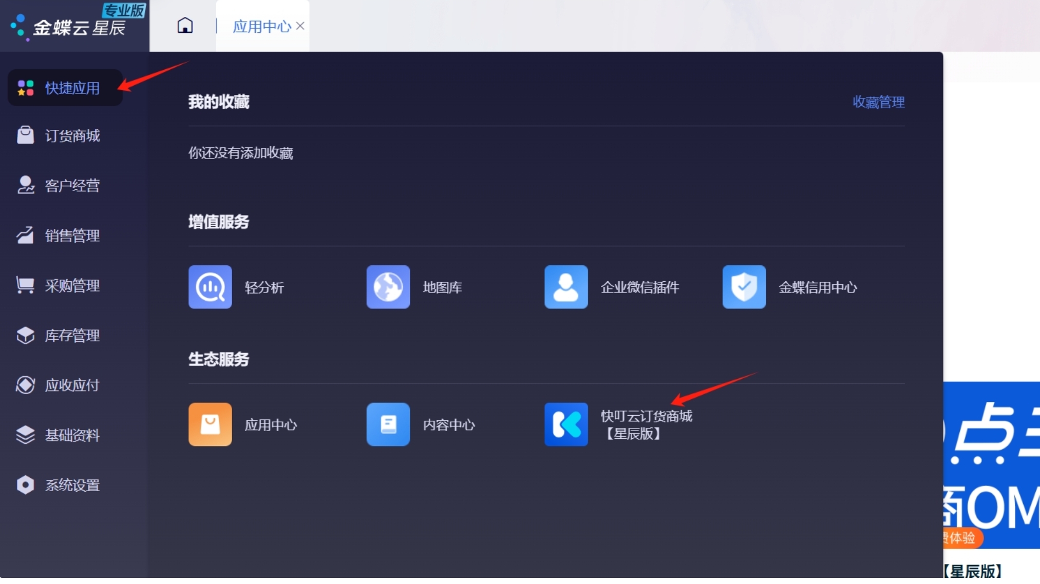Close the 应用中心 tab
1040x584 pixels.
300,26
